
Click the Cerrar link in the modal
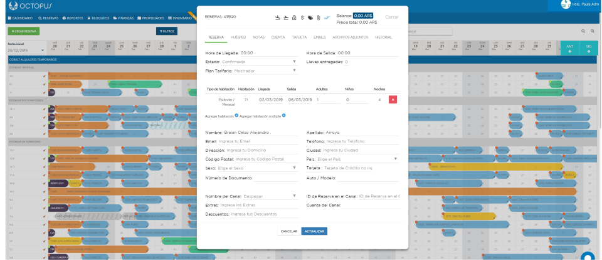point(391,17)
